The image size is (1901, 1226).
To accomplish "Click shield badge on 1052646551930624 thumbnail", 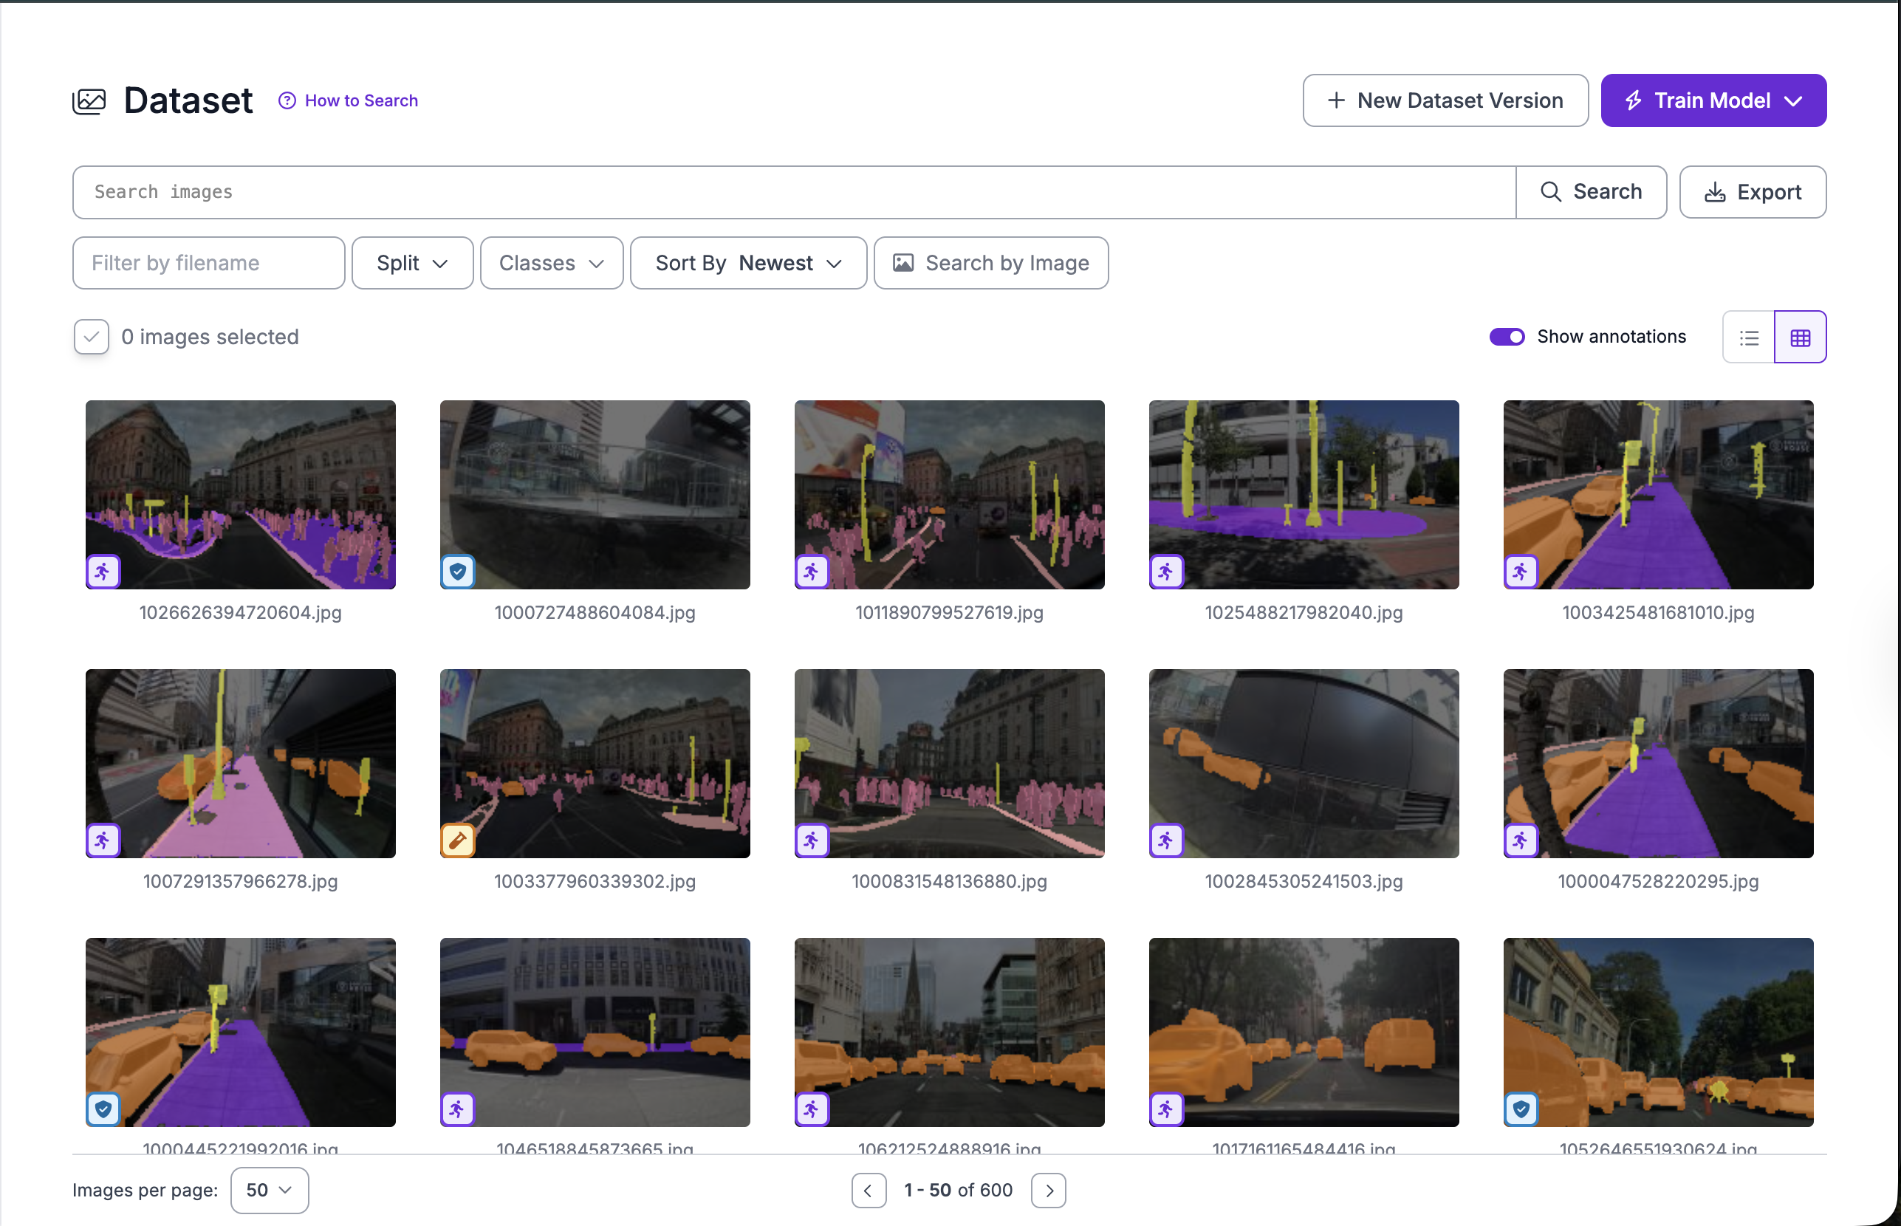I will 1521,1109.
